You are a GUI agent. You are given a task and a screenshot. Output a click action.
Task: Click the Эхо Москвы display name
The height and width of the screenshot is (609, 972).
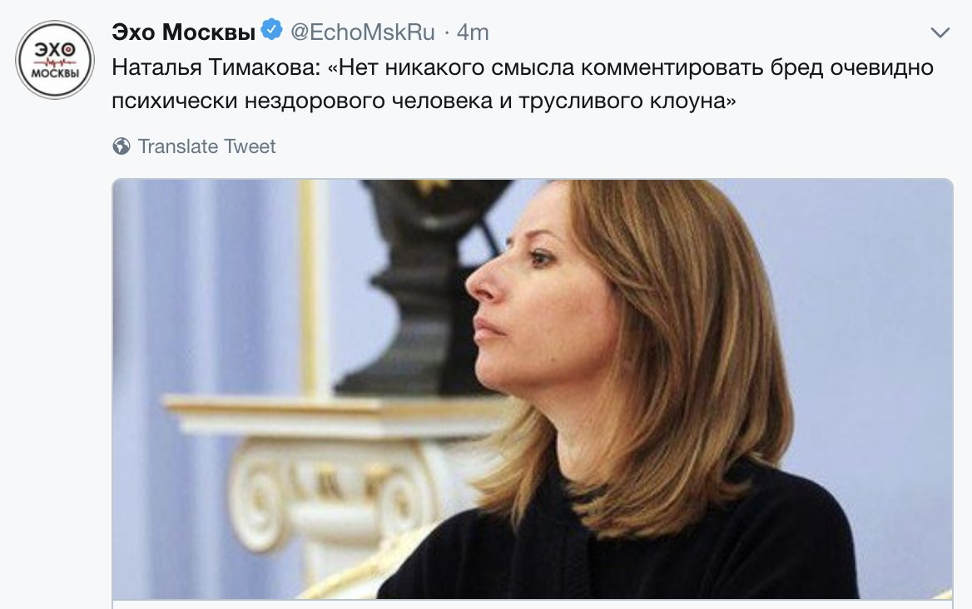tap(183, 32)
